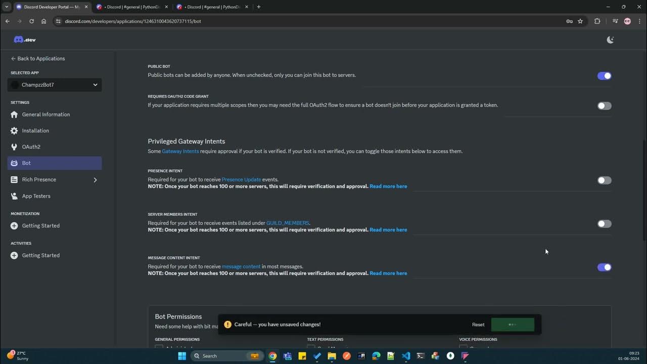Image resolution: width=647 pixels, height=364 pixels.
Task: Open the saved passwords key icon
Action: point(569,21)
